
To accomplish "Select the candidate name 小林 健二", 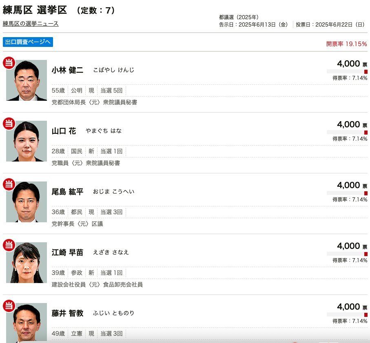I will (67, 70).
